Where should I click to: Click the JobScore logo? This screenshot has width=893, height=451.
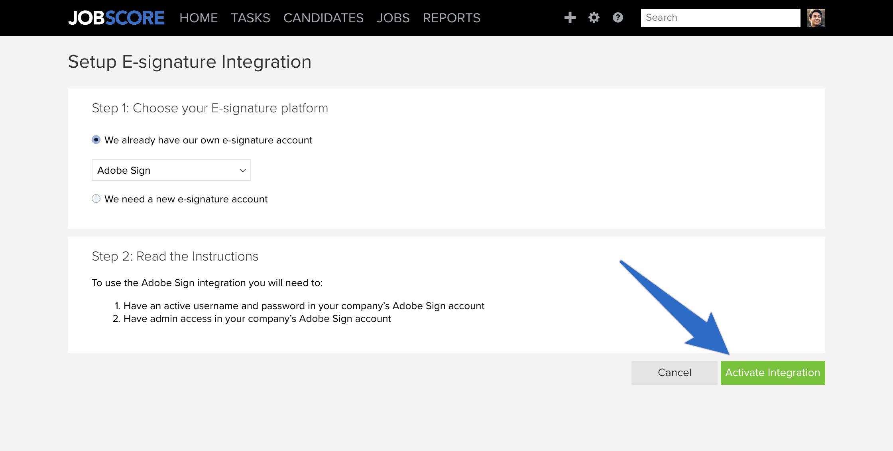pyautogui.click(x=116, y=18)
